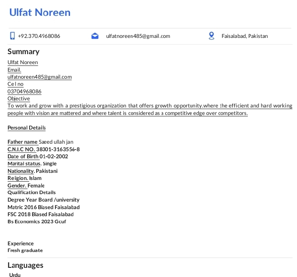
Task: Click the C.N.I.C NO. label
Action: (x=21, y=149)
